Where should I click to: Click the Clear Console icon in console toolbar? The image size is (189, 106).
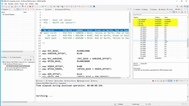[161, 81]
